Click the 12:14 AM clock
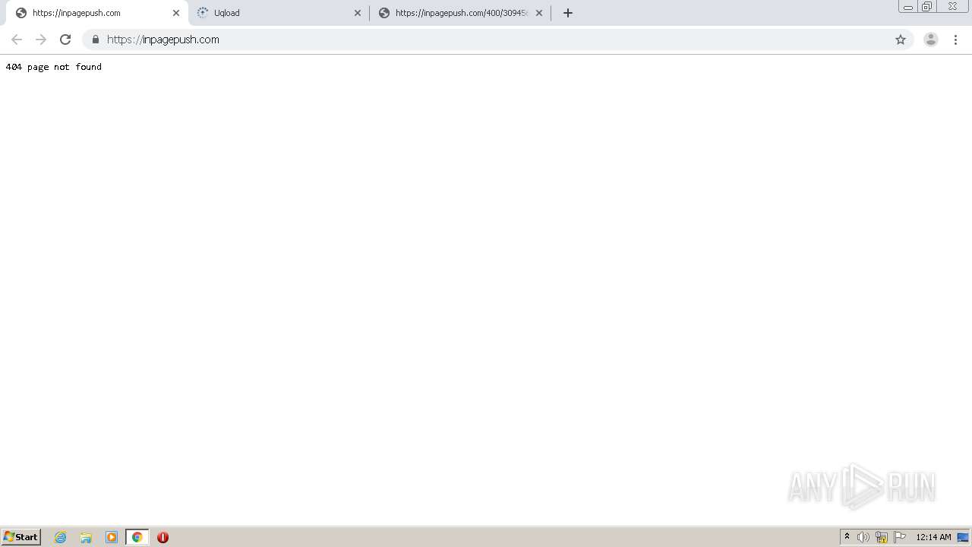This screenshot has width=972, height=547. click(933, 537)
